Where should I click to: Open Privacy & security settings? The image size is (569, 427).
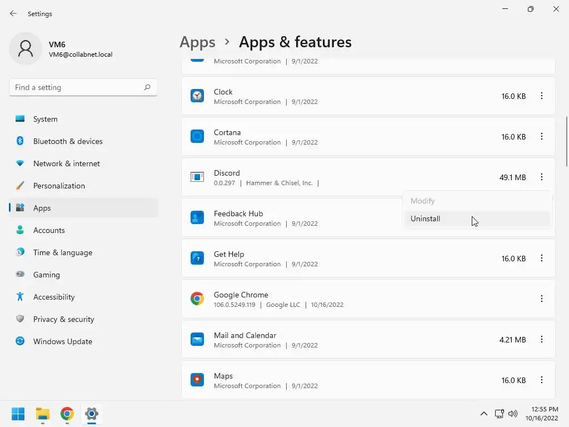pyautogui.click(x=63, y=319)
